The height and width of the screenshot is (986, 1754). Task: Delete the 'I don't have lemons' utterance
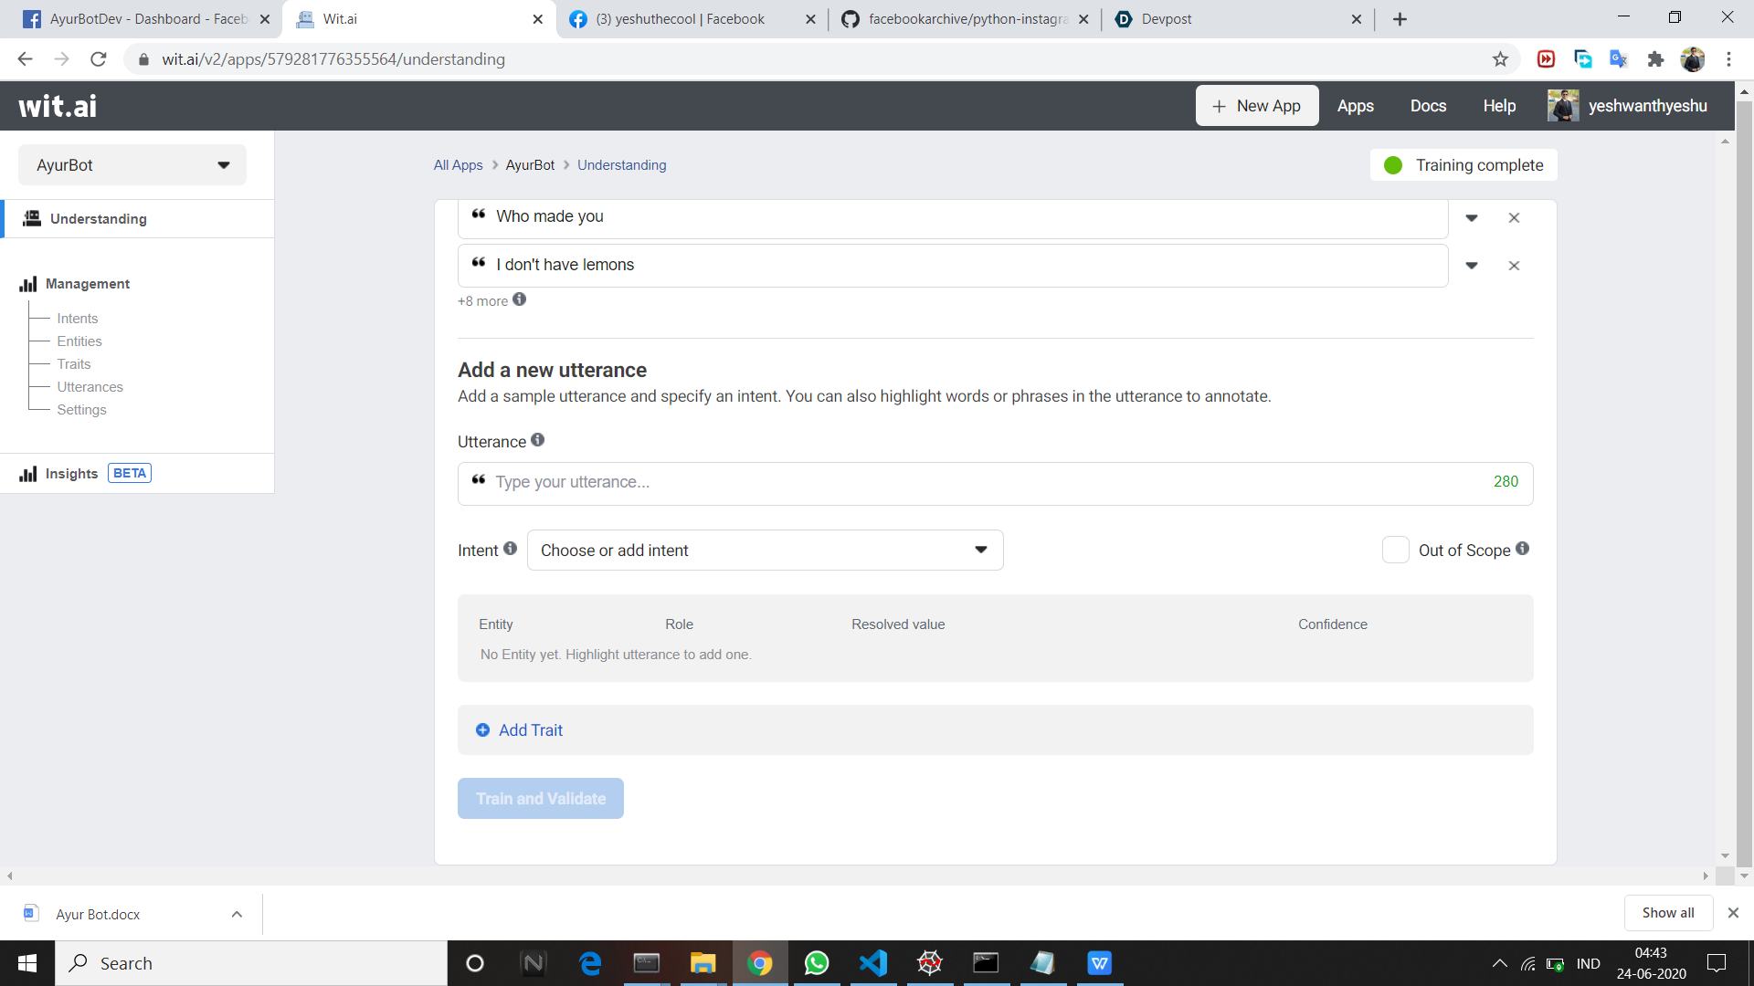pyautogui.click(x=1514, y=266)
